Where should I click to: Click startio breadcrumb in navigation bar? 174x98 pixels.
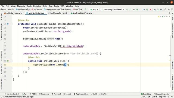[x=11, y=10]
